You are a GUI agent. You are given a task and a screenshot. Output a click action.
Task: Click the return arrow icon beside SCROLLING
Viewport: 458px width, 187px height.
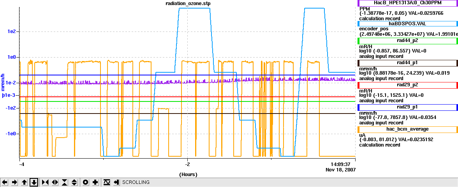tap(116, 182)
